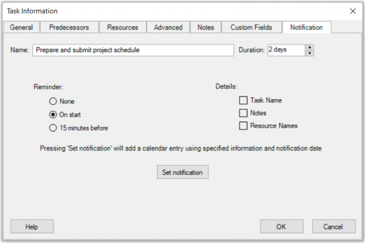The height and width of the screenshot is (243, 365).
Task: Open the Predecessors tab
Action: point(69,27)
